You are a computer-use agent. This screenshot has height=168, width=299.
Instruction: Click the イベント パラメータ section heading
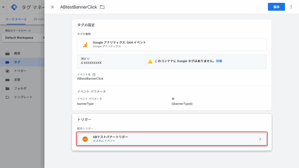click(x=91, y=91)
